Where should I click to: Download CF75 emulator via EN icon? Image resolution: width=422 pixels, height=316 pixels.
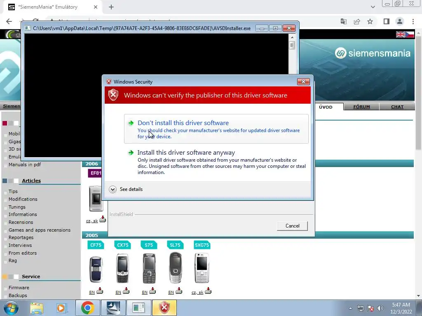pyautogui.click(x=100, y=291)
